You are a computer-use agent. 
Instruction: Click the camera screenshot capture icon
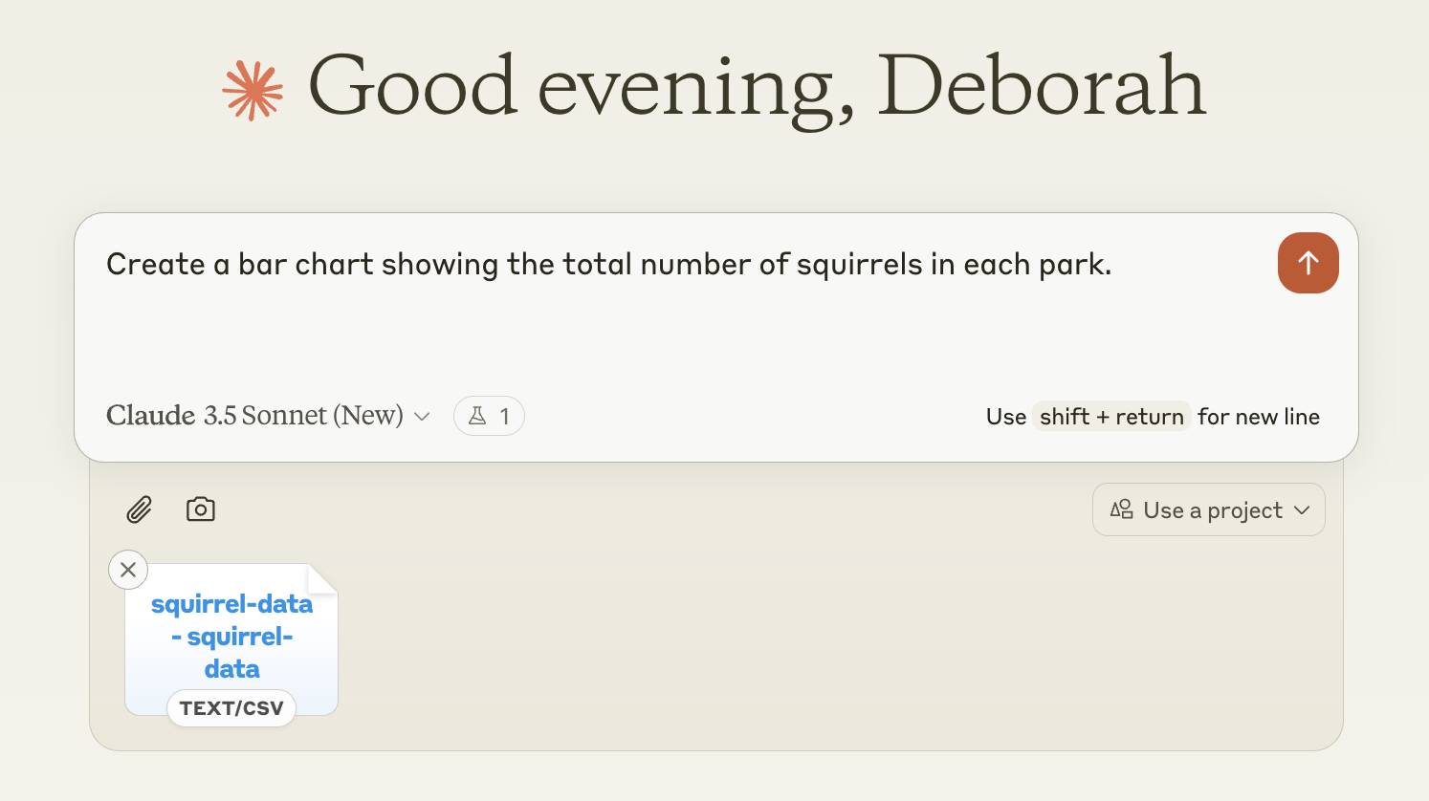point(200,509)
